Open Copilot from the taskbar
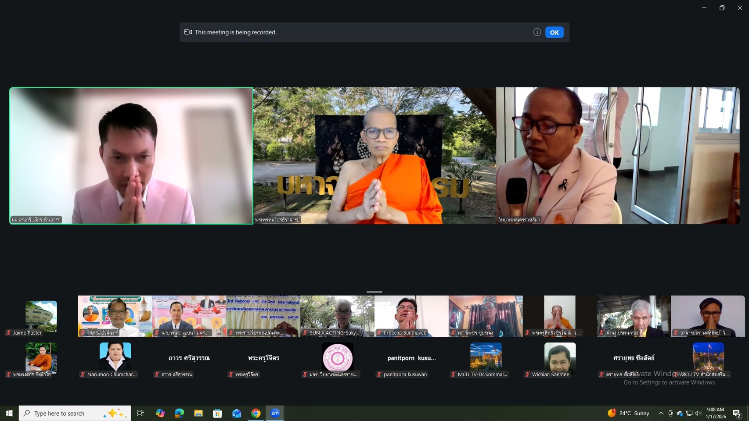749x421 pixels. (160, 413)
